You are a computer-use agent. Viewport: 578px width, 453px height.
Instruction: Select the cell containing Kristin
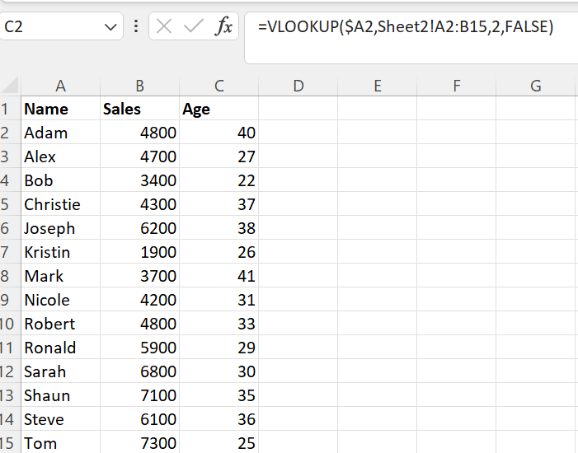(60, 251)
